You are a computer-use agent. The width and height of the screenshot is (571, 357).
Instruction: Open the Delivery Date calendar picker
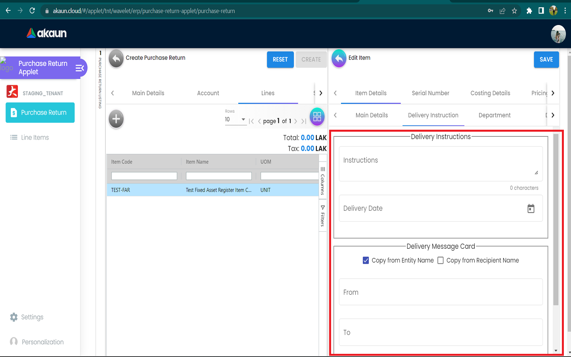tap(531, 209)
